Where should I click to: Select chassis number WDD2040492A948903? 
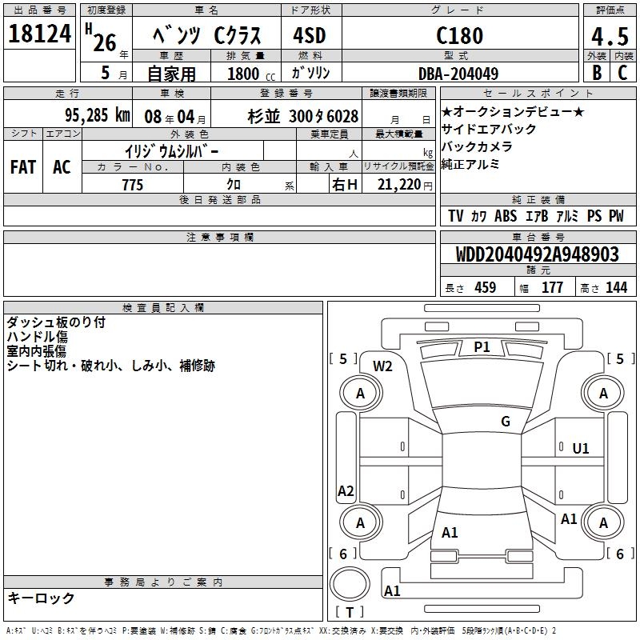[x=537, y=254]
